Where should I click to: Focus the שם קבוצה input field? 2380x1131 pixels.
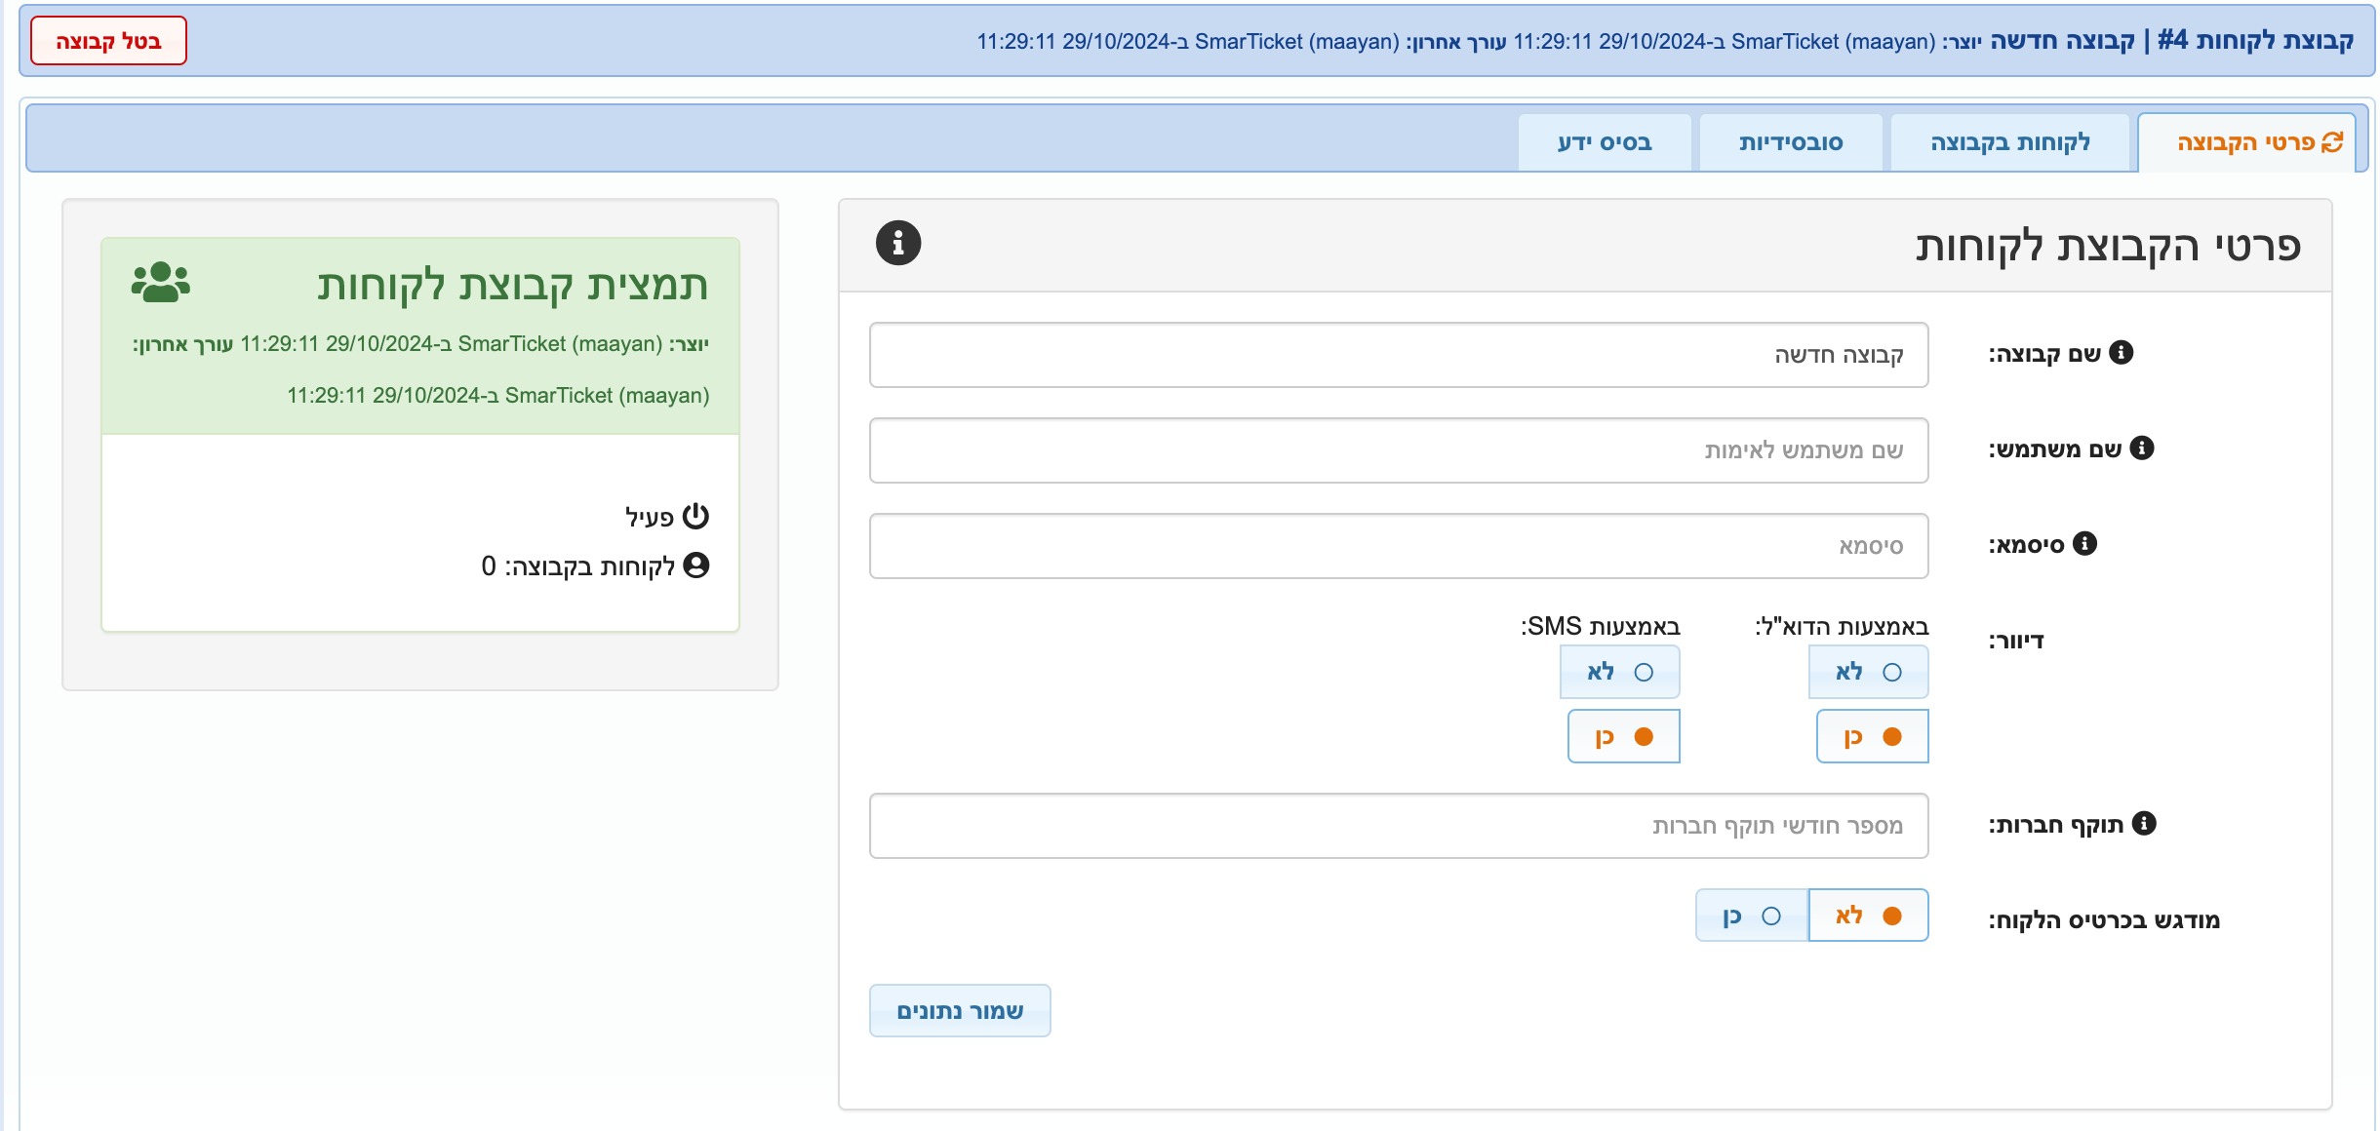pyautogui.click(x=1399, y=355)
